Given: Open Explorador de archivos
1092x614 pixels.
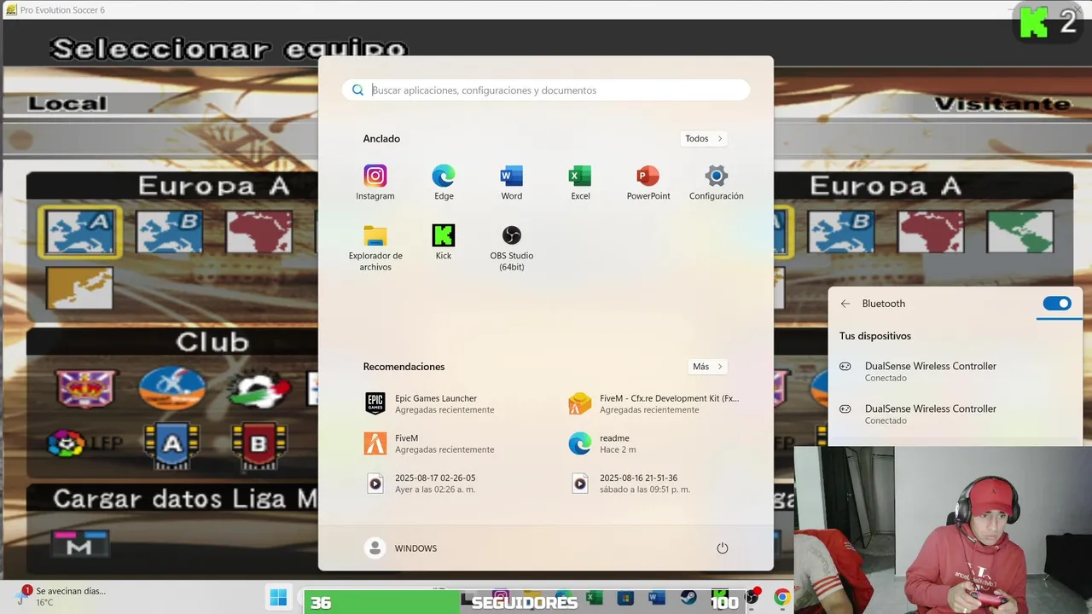Looking at the screenshot, I should pyautogui.click(x=375, y=247).
